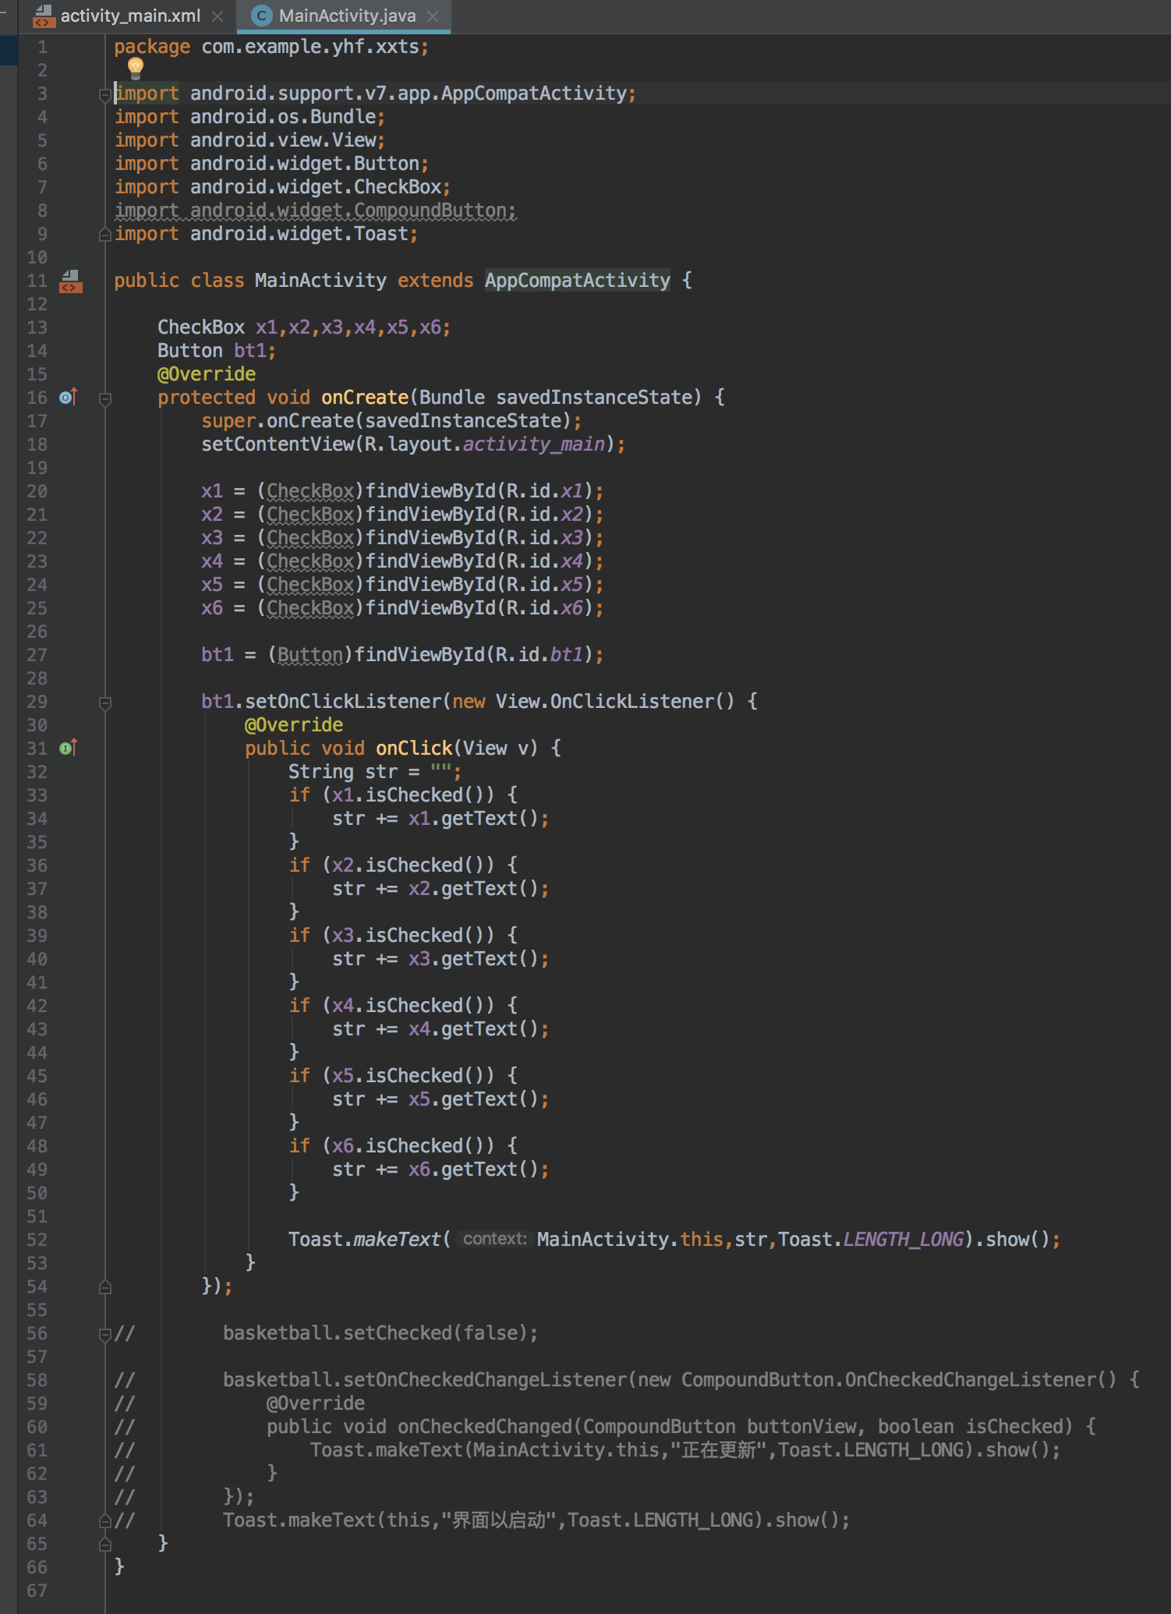Click the fold end marker on line 65

[x=105, y=1543]
